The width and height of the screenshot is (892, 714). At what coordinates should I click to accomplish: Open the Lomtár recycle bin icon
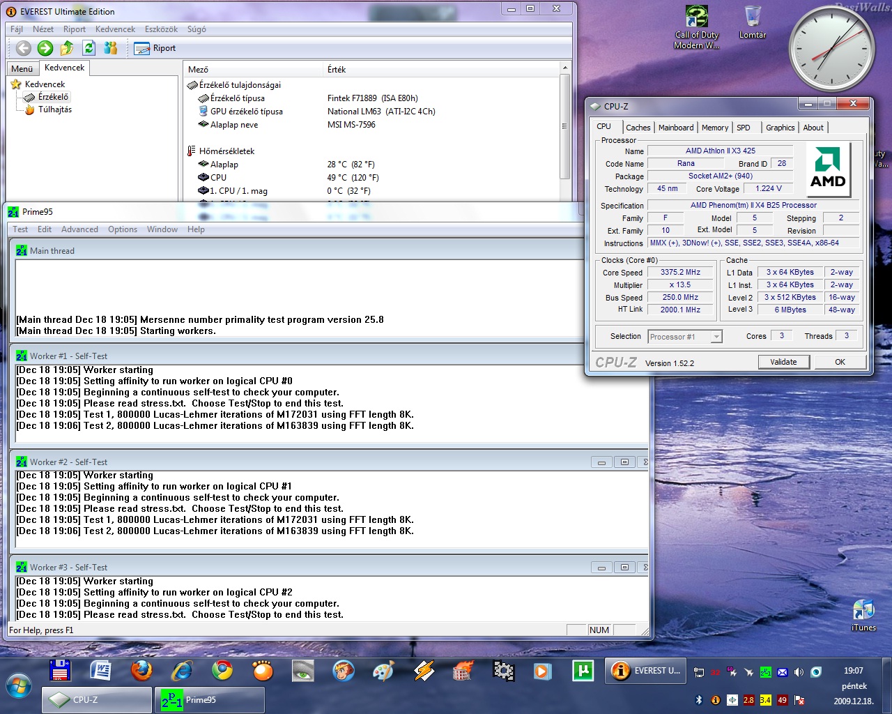(753, 22)
